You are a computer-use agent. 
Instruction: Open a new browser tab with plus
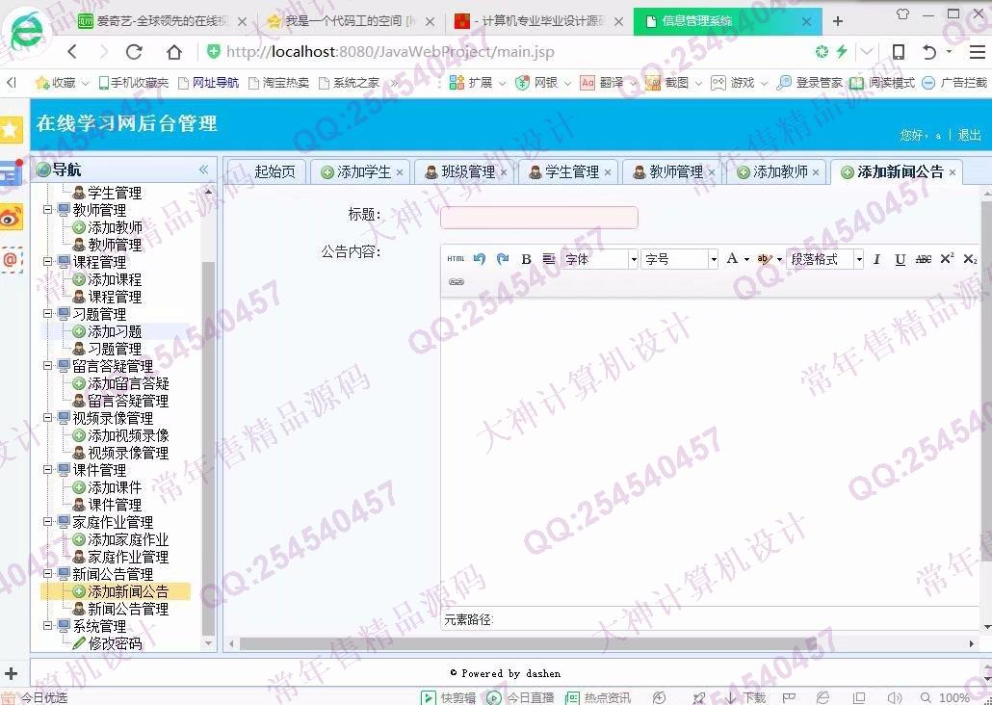[x=838, y=21]
